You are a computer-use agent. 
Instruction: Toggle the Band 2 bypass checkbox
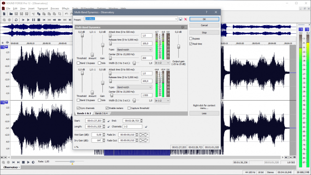79,100
